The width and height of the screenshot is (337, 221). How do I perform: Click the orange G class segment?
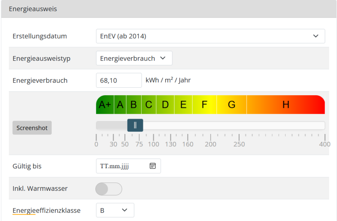[x=231, y=105]
